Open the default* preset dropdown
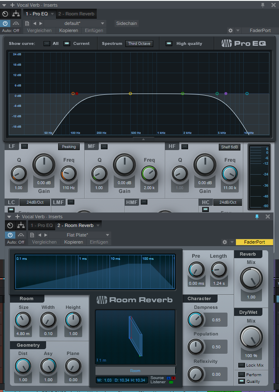Screen dimensions: 279x392 74,23
